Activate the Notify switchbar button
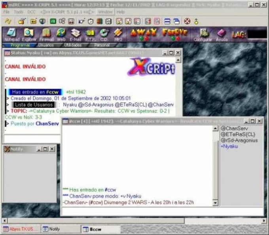 (x=61, y=229)
